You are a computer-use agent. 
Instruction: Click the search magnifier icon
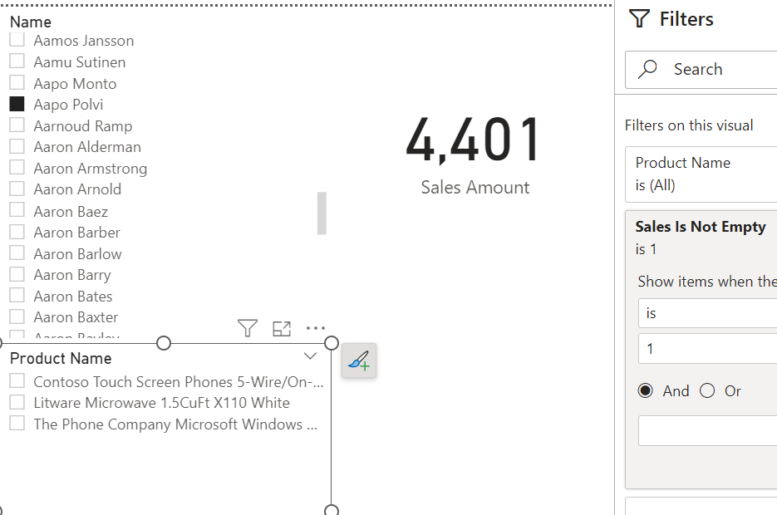pos(649,69)
